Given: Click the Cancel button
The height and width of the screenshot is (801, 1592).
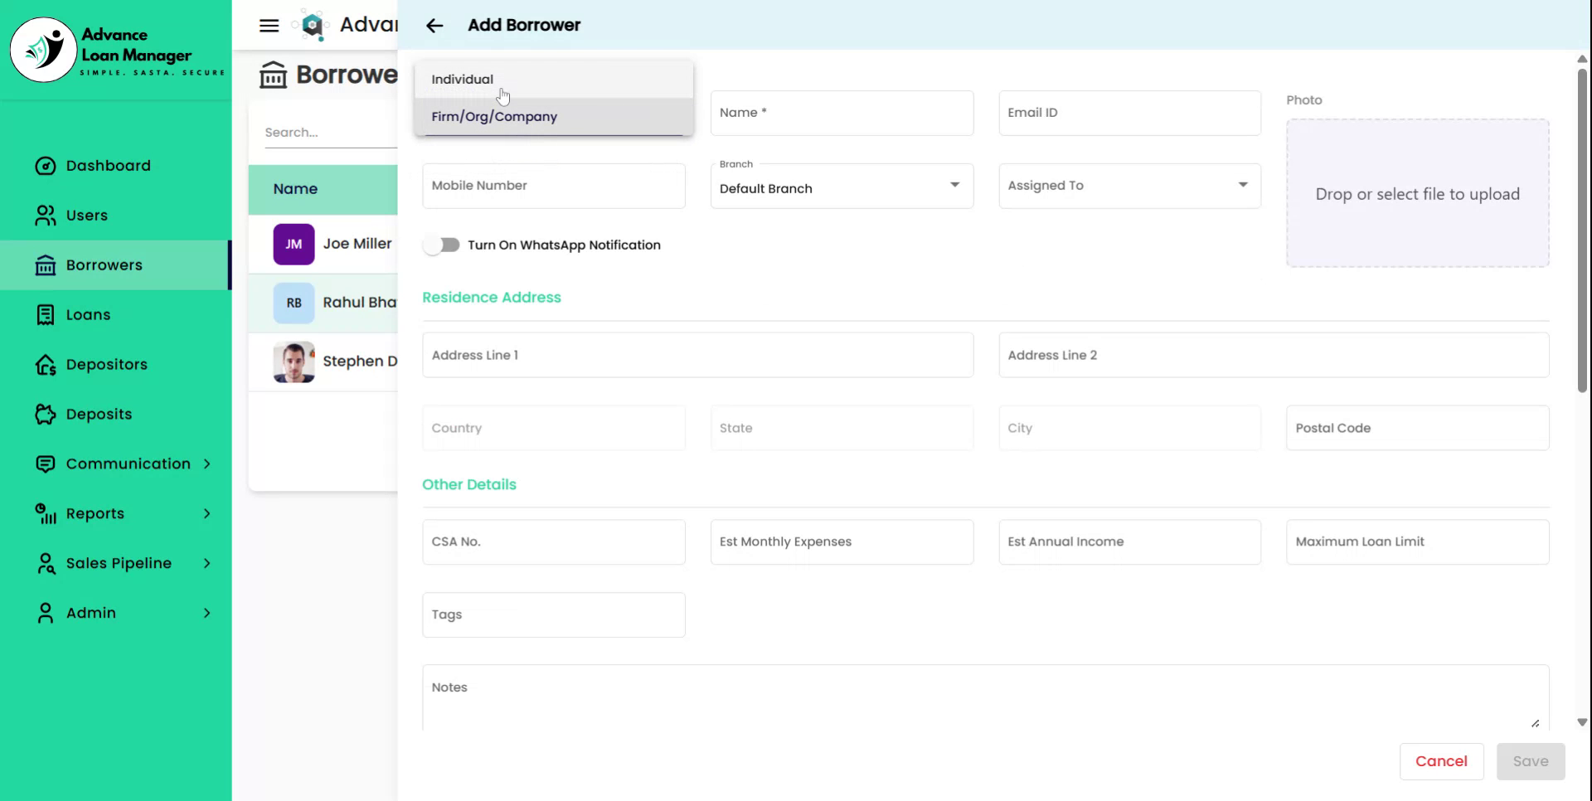Looking at the screenshot, I should click(x=1441, y=761).
